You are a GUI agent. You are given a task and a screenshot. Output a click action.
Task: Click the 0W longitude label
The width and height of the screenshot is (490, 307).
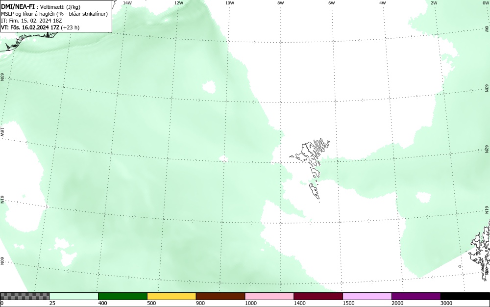click(485, 3)
